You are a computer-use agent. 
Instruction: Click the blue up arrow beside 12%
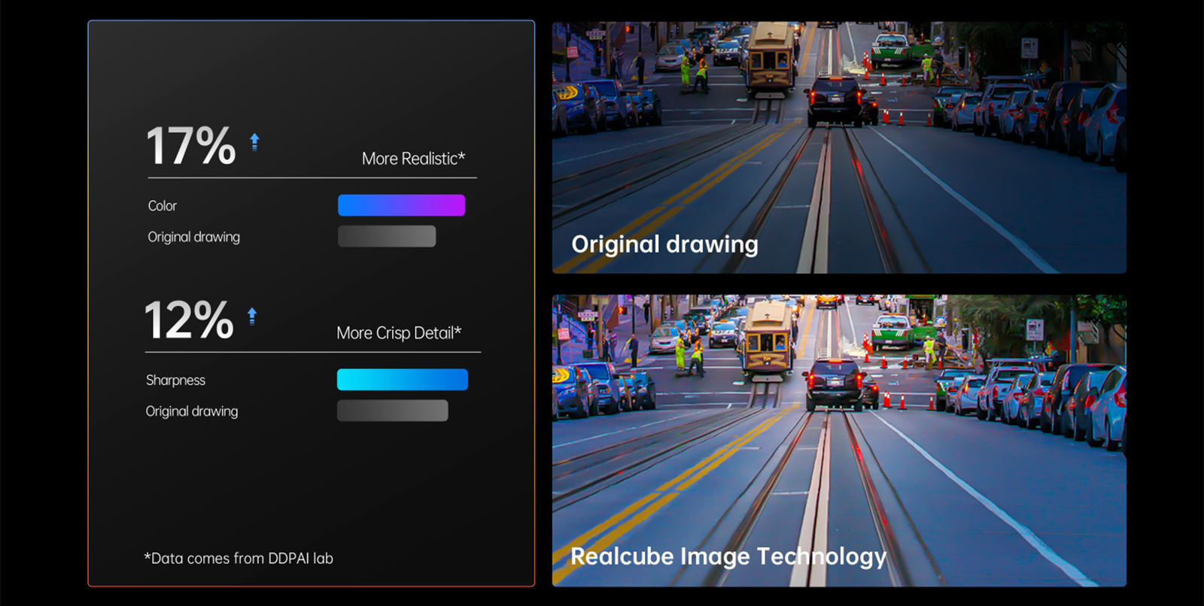[x=252, y=317]
